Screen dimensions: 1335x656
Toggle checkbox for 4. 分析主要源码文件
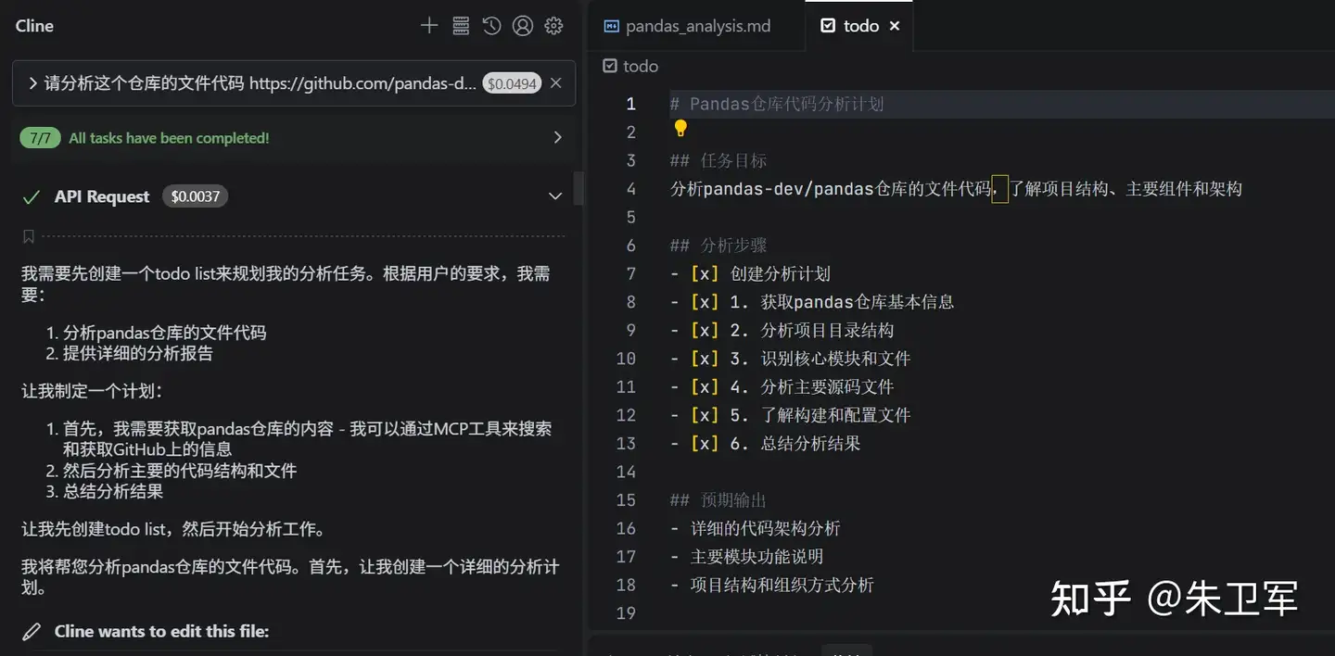click(705, 386)
